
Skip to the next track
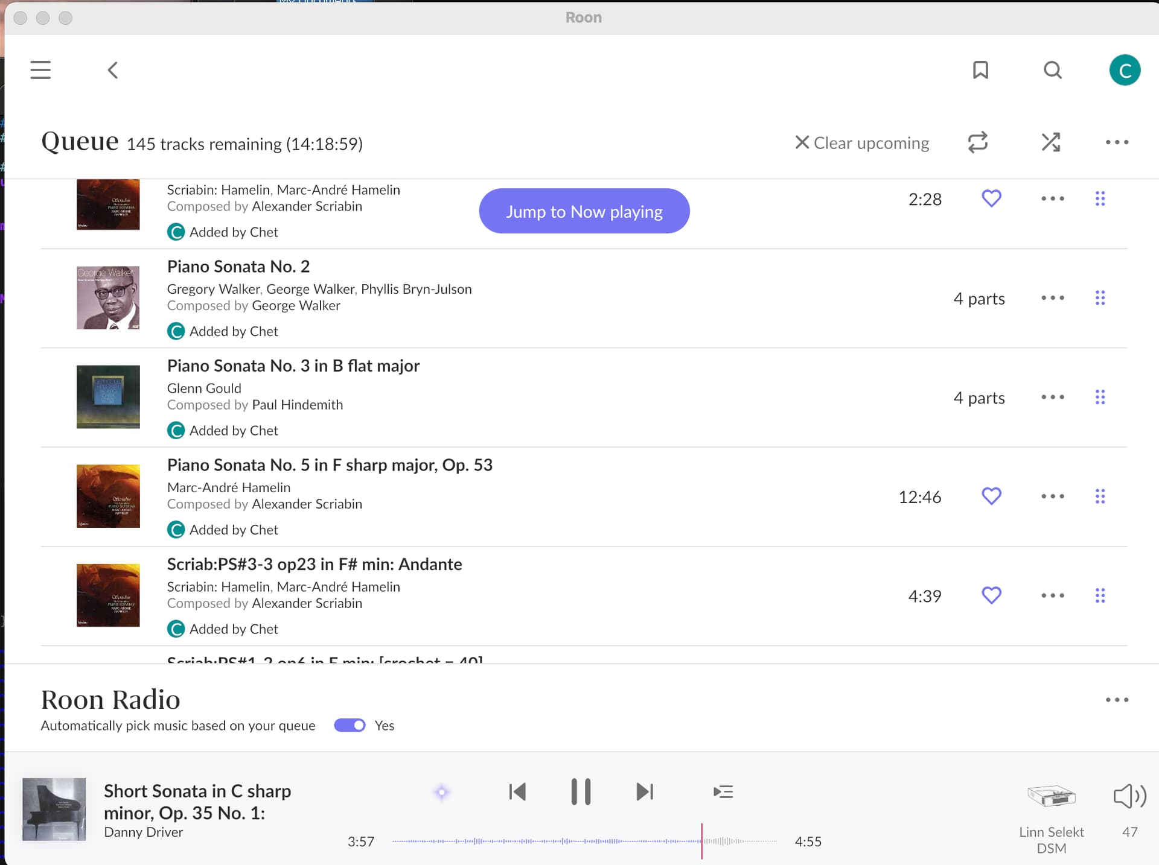point(645,792)
